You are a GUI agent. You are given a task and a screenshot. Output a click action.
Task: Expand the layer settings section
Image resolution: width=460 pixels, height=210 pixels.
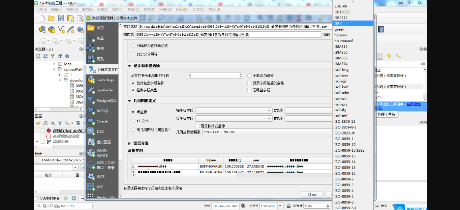[x=129, y=143]
